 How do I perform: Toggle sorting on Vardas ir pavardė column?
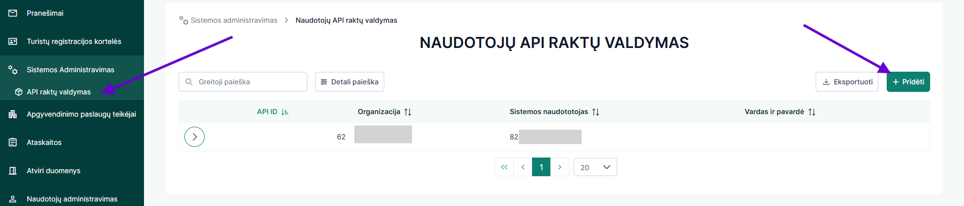pos(812,112)
